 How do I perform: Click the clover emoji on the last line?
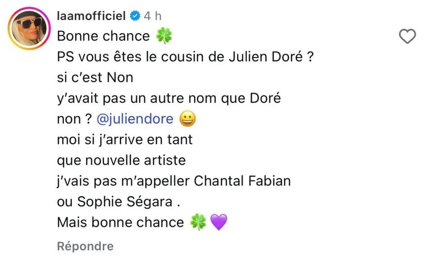click(198, 222)
